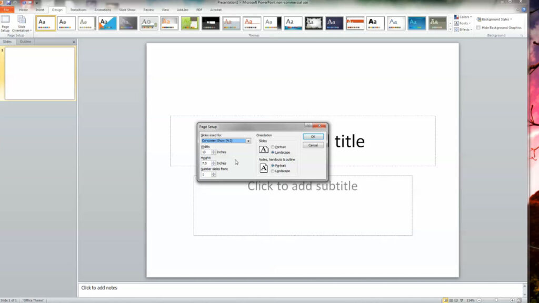Cancel the Page Setup dialog
539x303 pixels.
pyautogui.click(x=313, y=145)
